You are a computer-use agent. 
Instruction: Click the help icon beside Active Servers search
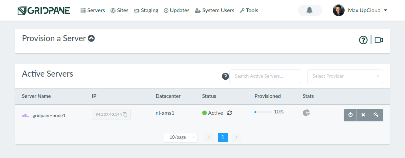pyautogui.click(x=225, y=76)
